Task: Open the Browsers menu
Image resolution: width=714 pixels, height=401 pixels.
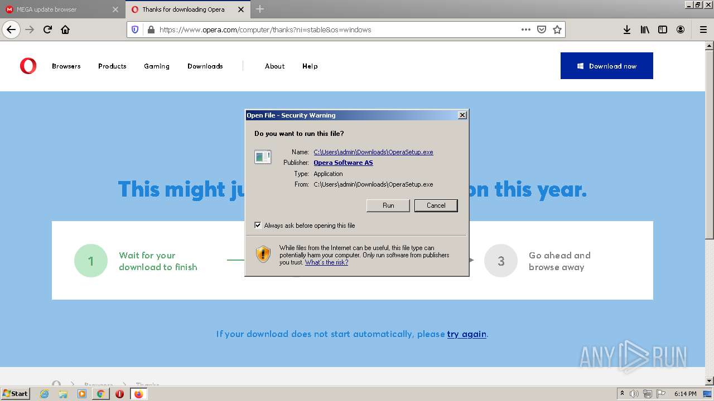Action: [x=66, y=66]
